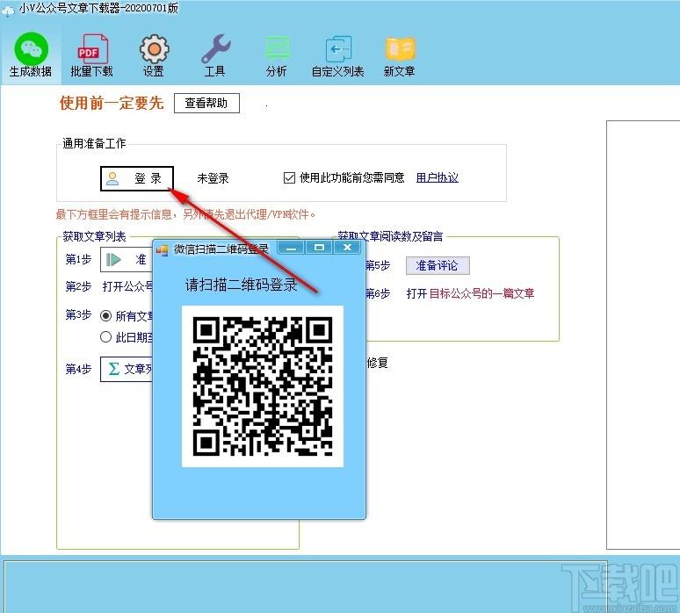The image size is (680, 613).
Task: Click the red 最下方框里会有提示信息 notice text
Action: tap(185, 214)
